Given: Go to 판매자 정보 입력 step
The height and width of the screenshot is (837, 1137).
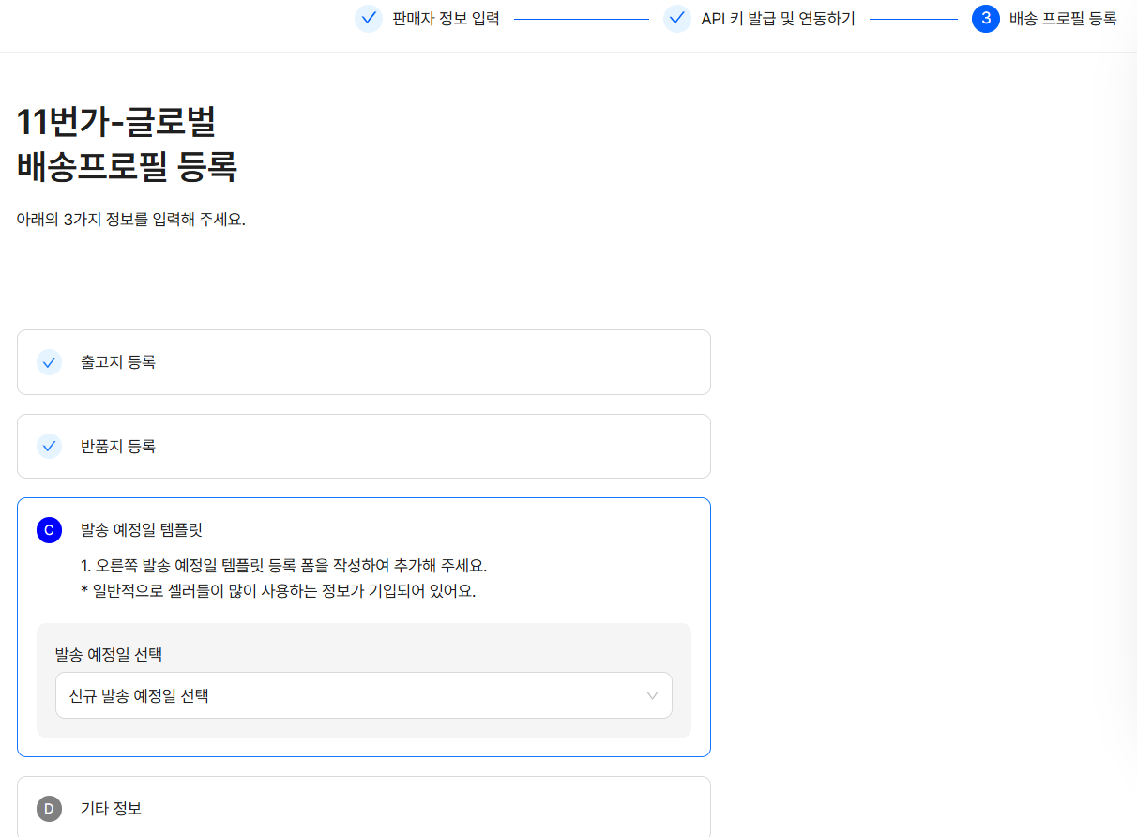Looking at the screenshot, I should [x=446, y=18].
